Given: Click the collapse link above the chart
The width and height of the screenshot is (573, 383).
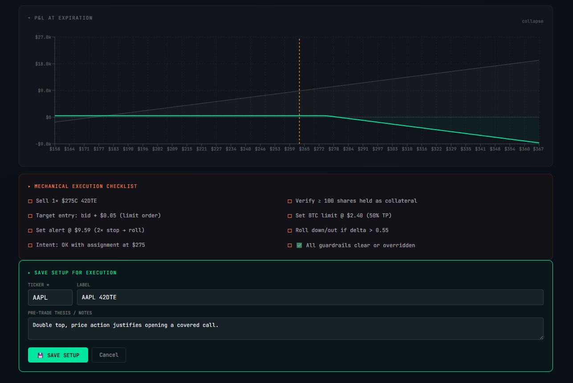Looking at the screenshot, I should 532,21.
